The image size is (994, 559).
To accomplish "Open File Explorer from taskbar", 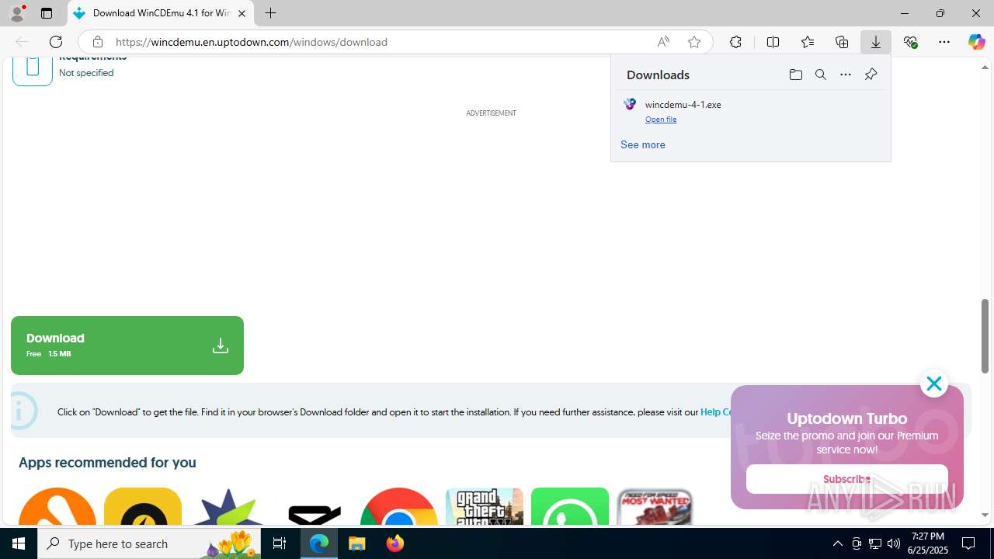I will pyautogui.click(x=357, y=543).
